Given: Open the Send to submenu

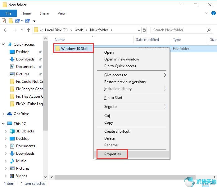Looking at the screenshot, I should click(x=132, y=107).
